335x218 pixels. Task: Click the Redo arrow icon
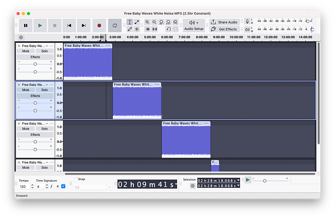pos(176,29)
